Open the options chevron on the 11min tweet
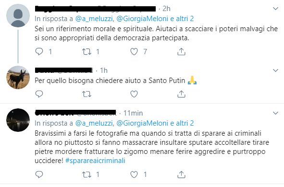Viewport: 284px width, 187px height. (x=275, y=113)
